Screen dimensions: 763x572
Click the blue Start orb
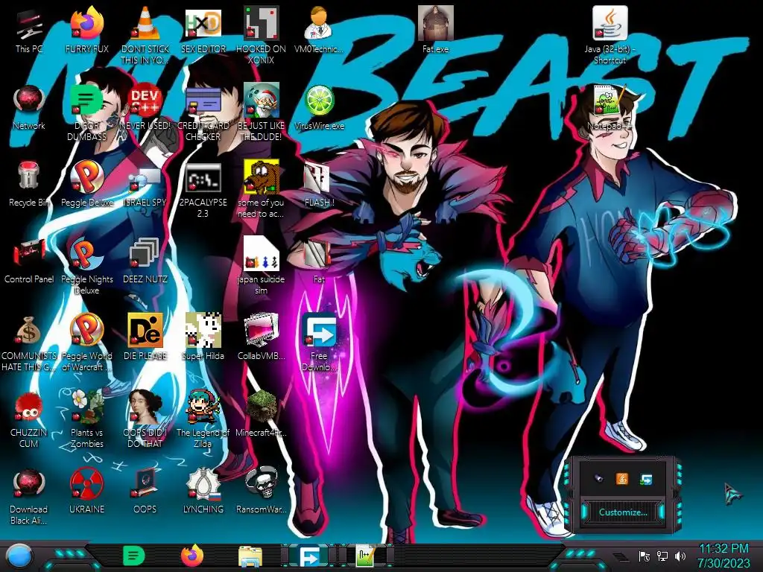coord(19,556)
